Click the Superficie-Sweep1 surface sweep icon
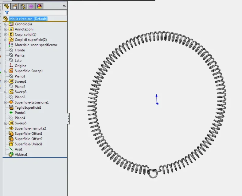242x196 pixels. (11, 71)
